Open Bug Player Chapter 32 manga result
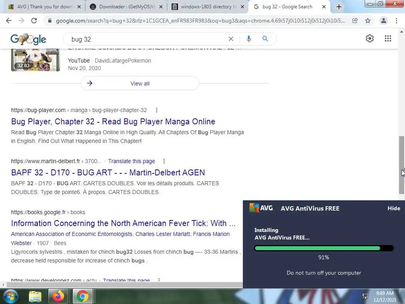This screenshot has width=405, height=304. [x=113, y=122]
